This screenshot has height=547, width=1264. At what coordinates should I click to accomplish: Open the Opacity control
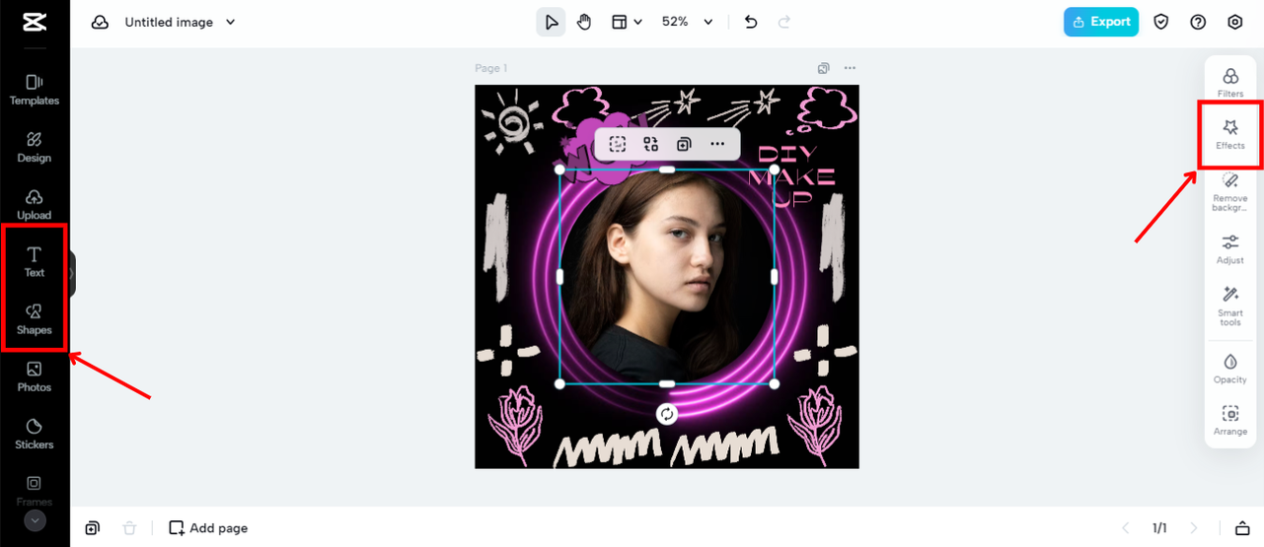tap(1230, 369)
